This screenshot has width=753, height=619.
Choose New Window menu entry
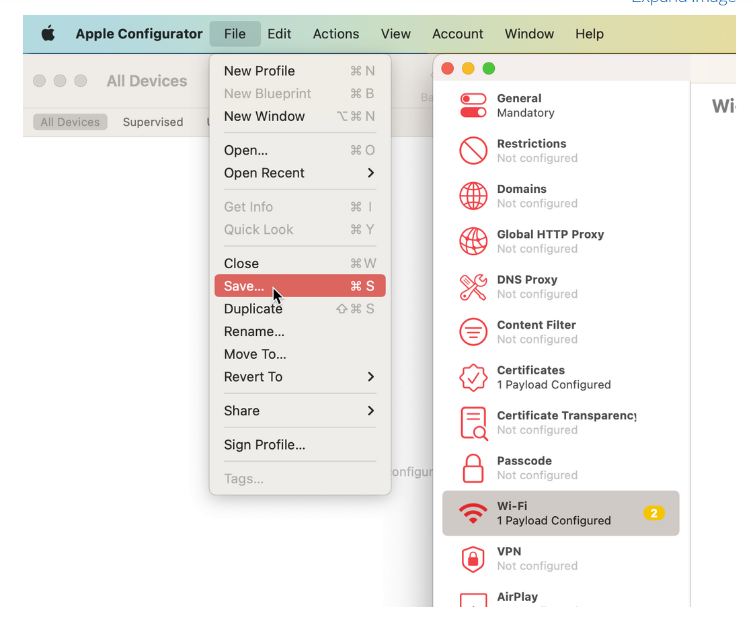click(x=300, y=116)
